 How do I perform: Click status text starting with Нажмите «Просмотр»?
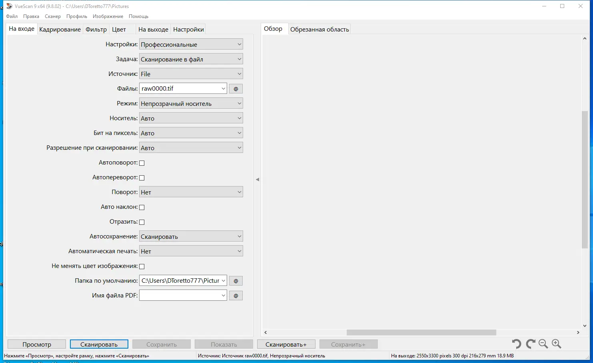(x=77, y=355)
